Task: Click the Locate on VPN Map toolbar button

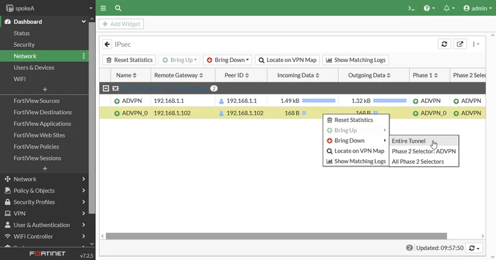Action: pos(287,60)
